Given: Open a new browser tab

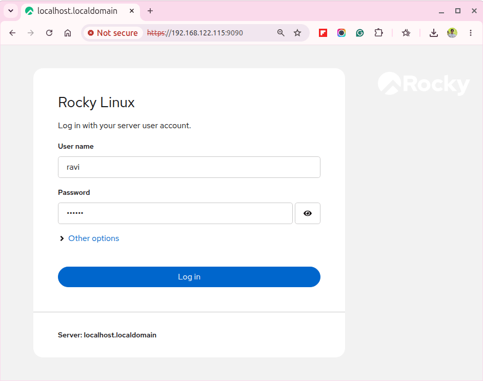Looking at the screenshot, I should coord(150,11).
